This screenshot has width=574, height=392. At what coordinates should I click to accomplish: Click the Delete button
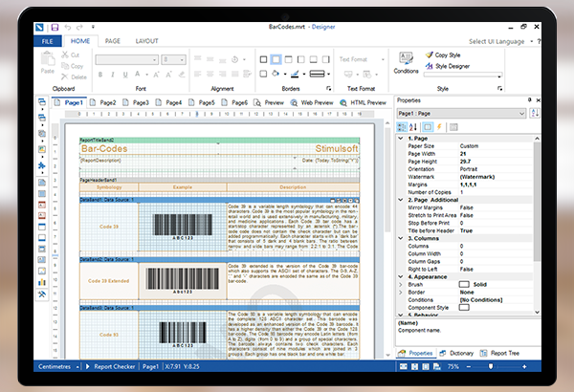[x=74, y=76]
